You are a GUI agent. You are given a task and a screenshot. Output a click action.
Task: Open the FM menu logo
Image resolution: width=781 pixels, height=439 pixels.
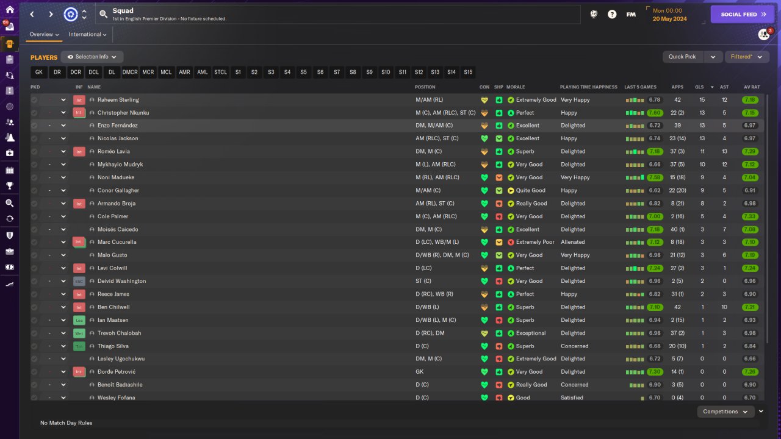point(631,15)
